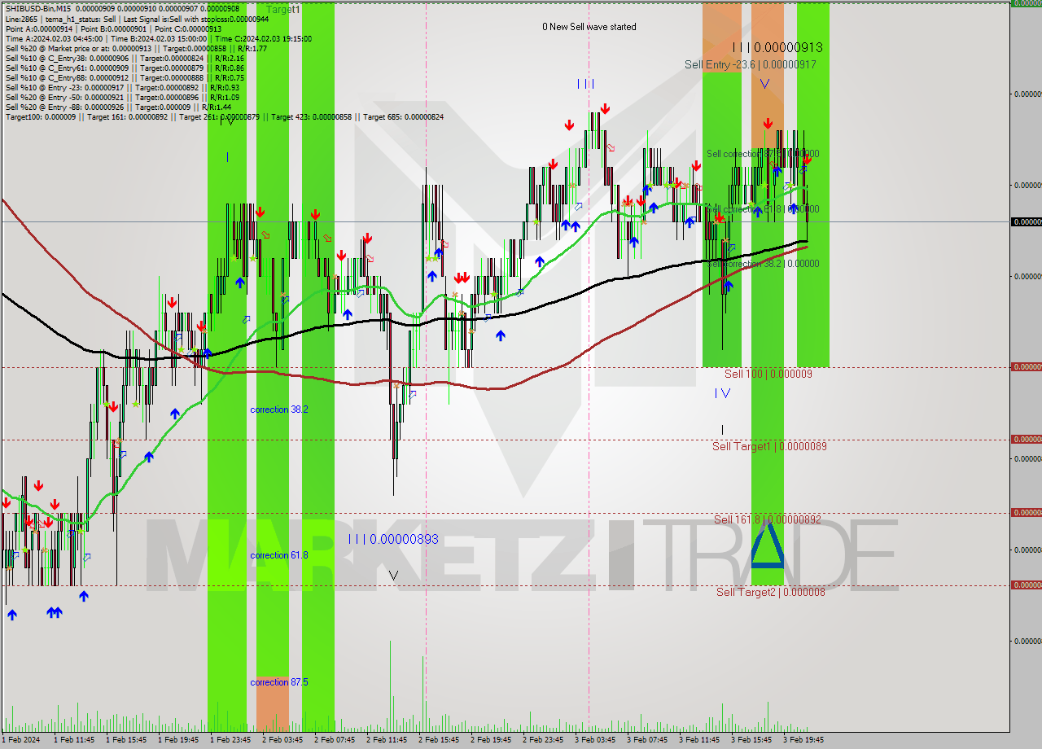
Task: Select the 'correction 87.5' label
Action: pyautogui.click(x=279, y=682)
